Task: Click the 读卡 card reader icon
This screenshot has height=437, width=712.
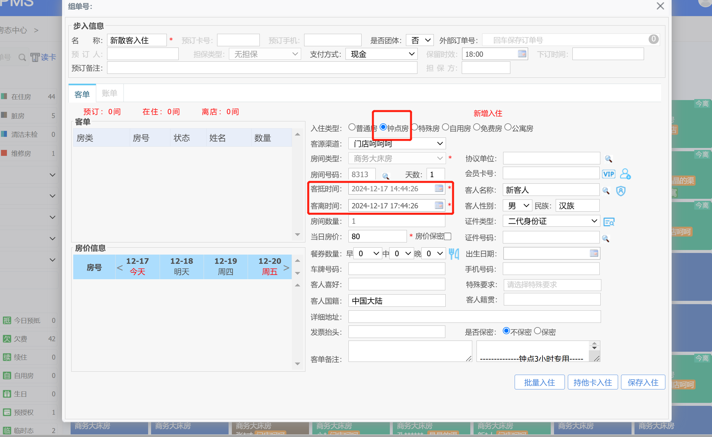Action: 35,57
